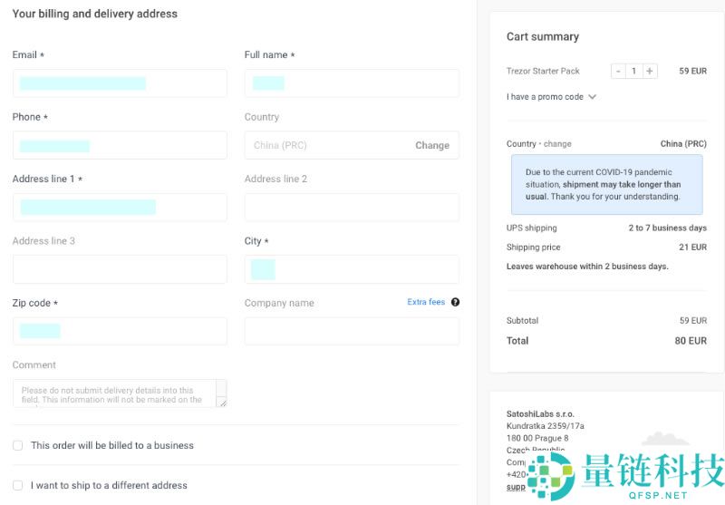Decrease Trezor Starter Pack quantity with minus
The height and width of the screenshot is (505, 725).
pyautogui.click(x=618, y=71)
